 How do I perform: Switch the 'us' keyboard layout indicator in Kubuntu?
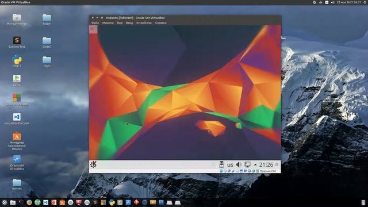click(230, 165)
